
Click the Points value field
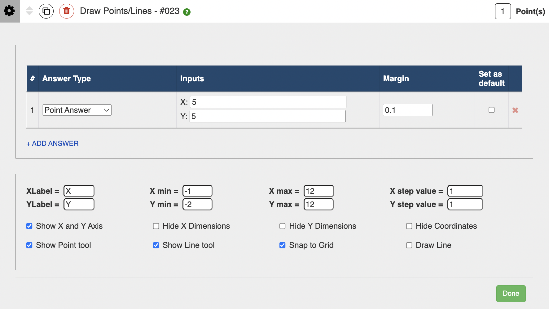click(x=503, y=11)
